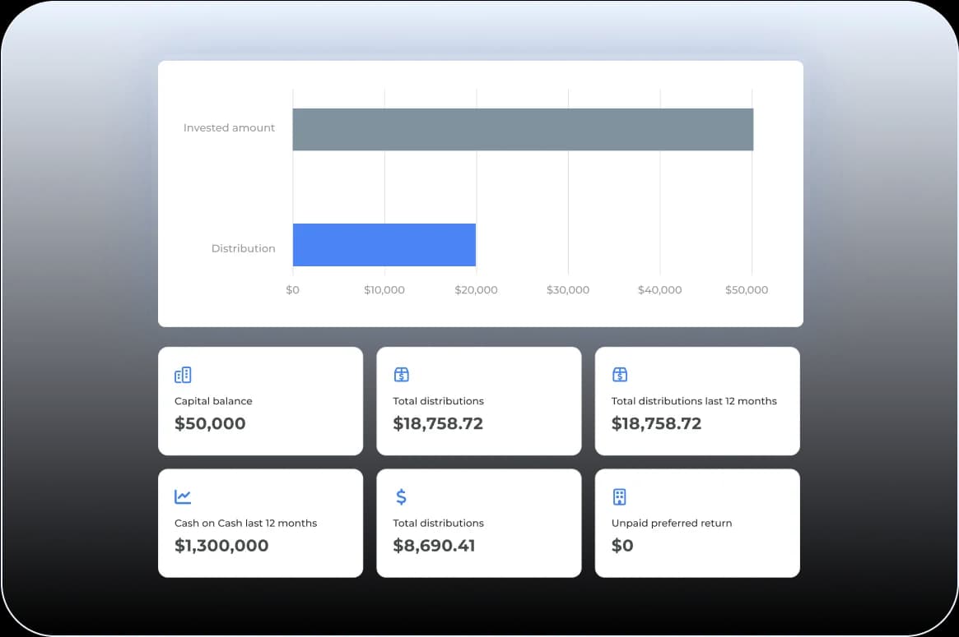Screen dimensions: 959x637
Task: Open the Cash on Cash $1,300,000 value
Action: 221,545
